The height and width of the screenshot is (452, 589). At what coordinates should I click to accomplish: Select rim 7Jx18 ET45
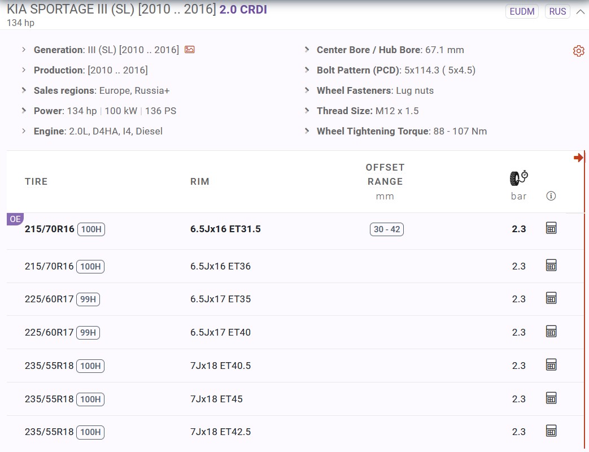(216, 399)
